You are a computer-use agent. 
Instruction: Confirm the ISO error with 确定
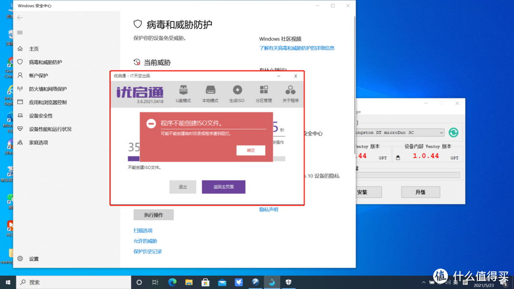251,150
